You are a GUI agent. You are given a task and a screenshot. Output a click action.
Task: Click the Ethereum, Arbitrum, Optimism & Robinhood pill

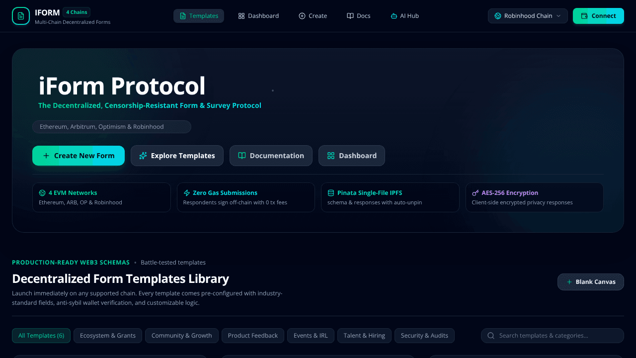point(112,127)
